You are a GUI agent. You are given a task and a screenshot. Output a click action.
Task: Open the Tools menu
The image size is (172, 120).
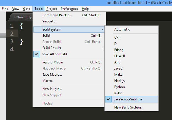pyautogui.click(x=38, y=9)
